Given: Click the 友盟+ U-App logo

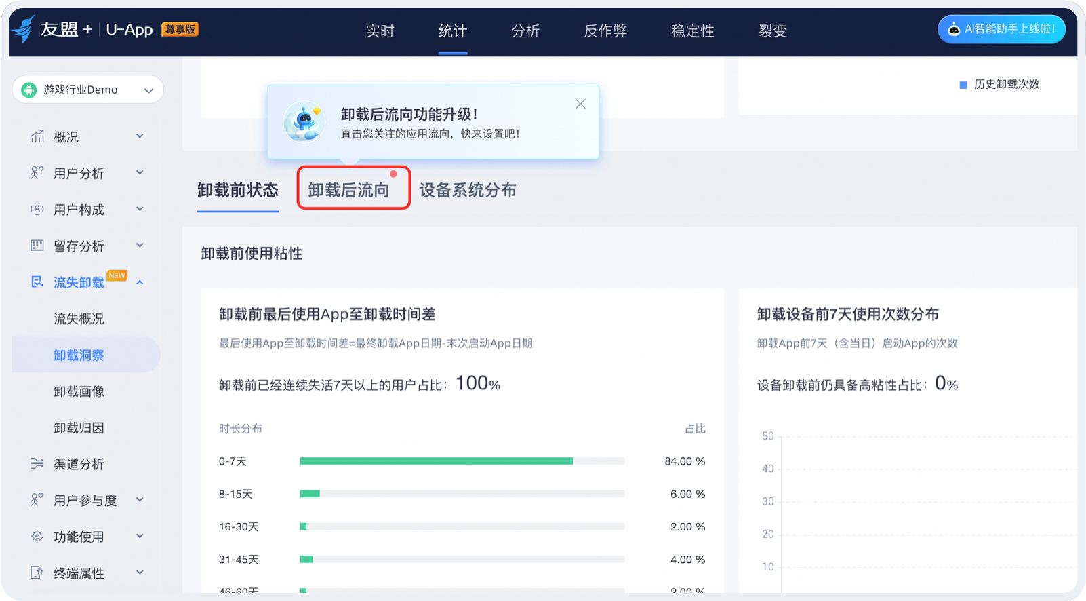Looking at the screenshot, I should click(83, 29).
